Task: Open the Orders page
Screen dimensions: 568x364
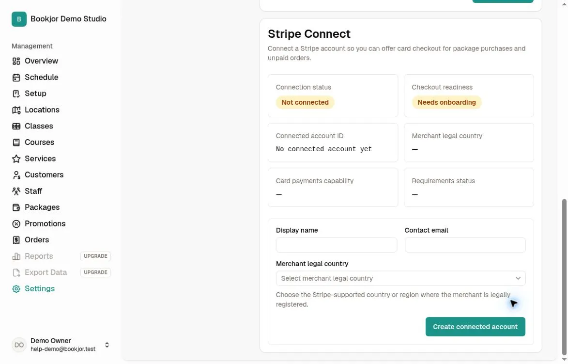Action: coord(37,240)
